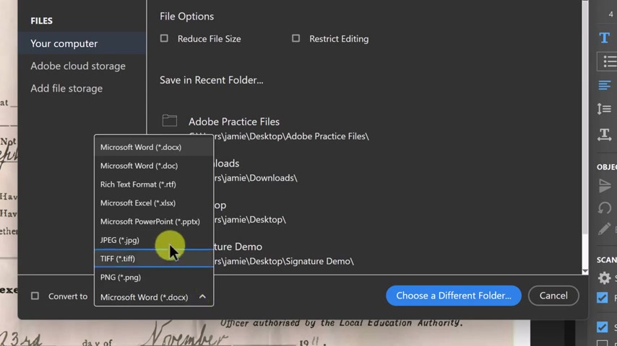The image size is (617, 346).
Task: Choose TIFF (*.tiff) format
Action: 154,259
